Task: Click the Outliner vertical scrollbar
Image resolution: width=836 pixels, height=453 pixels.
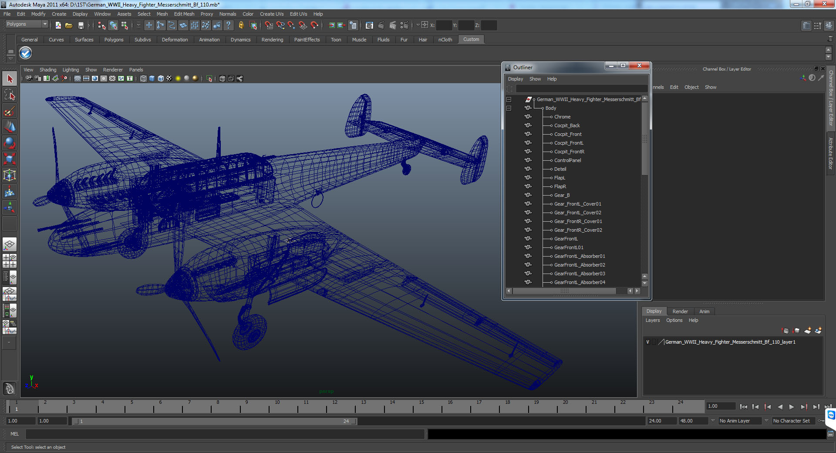Action: tap(645, 139)
